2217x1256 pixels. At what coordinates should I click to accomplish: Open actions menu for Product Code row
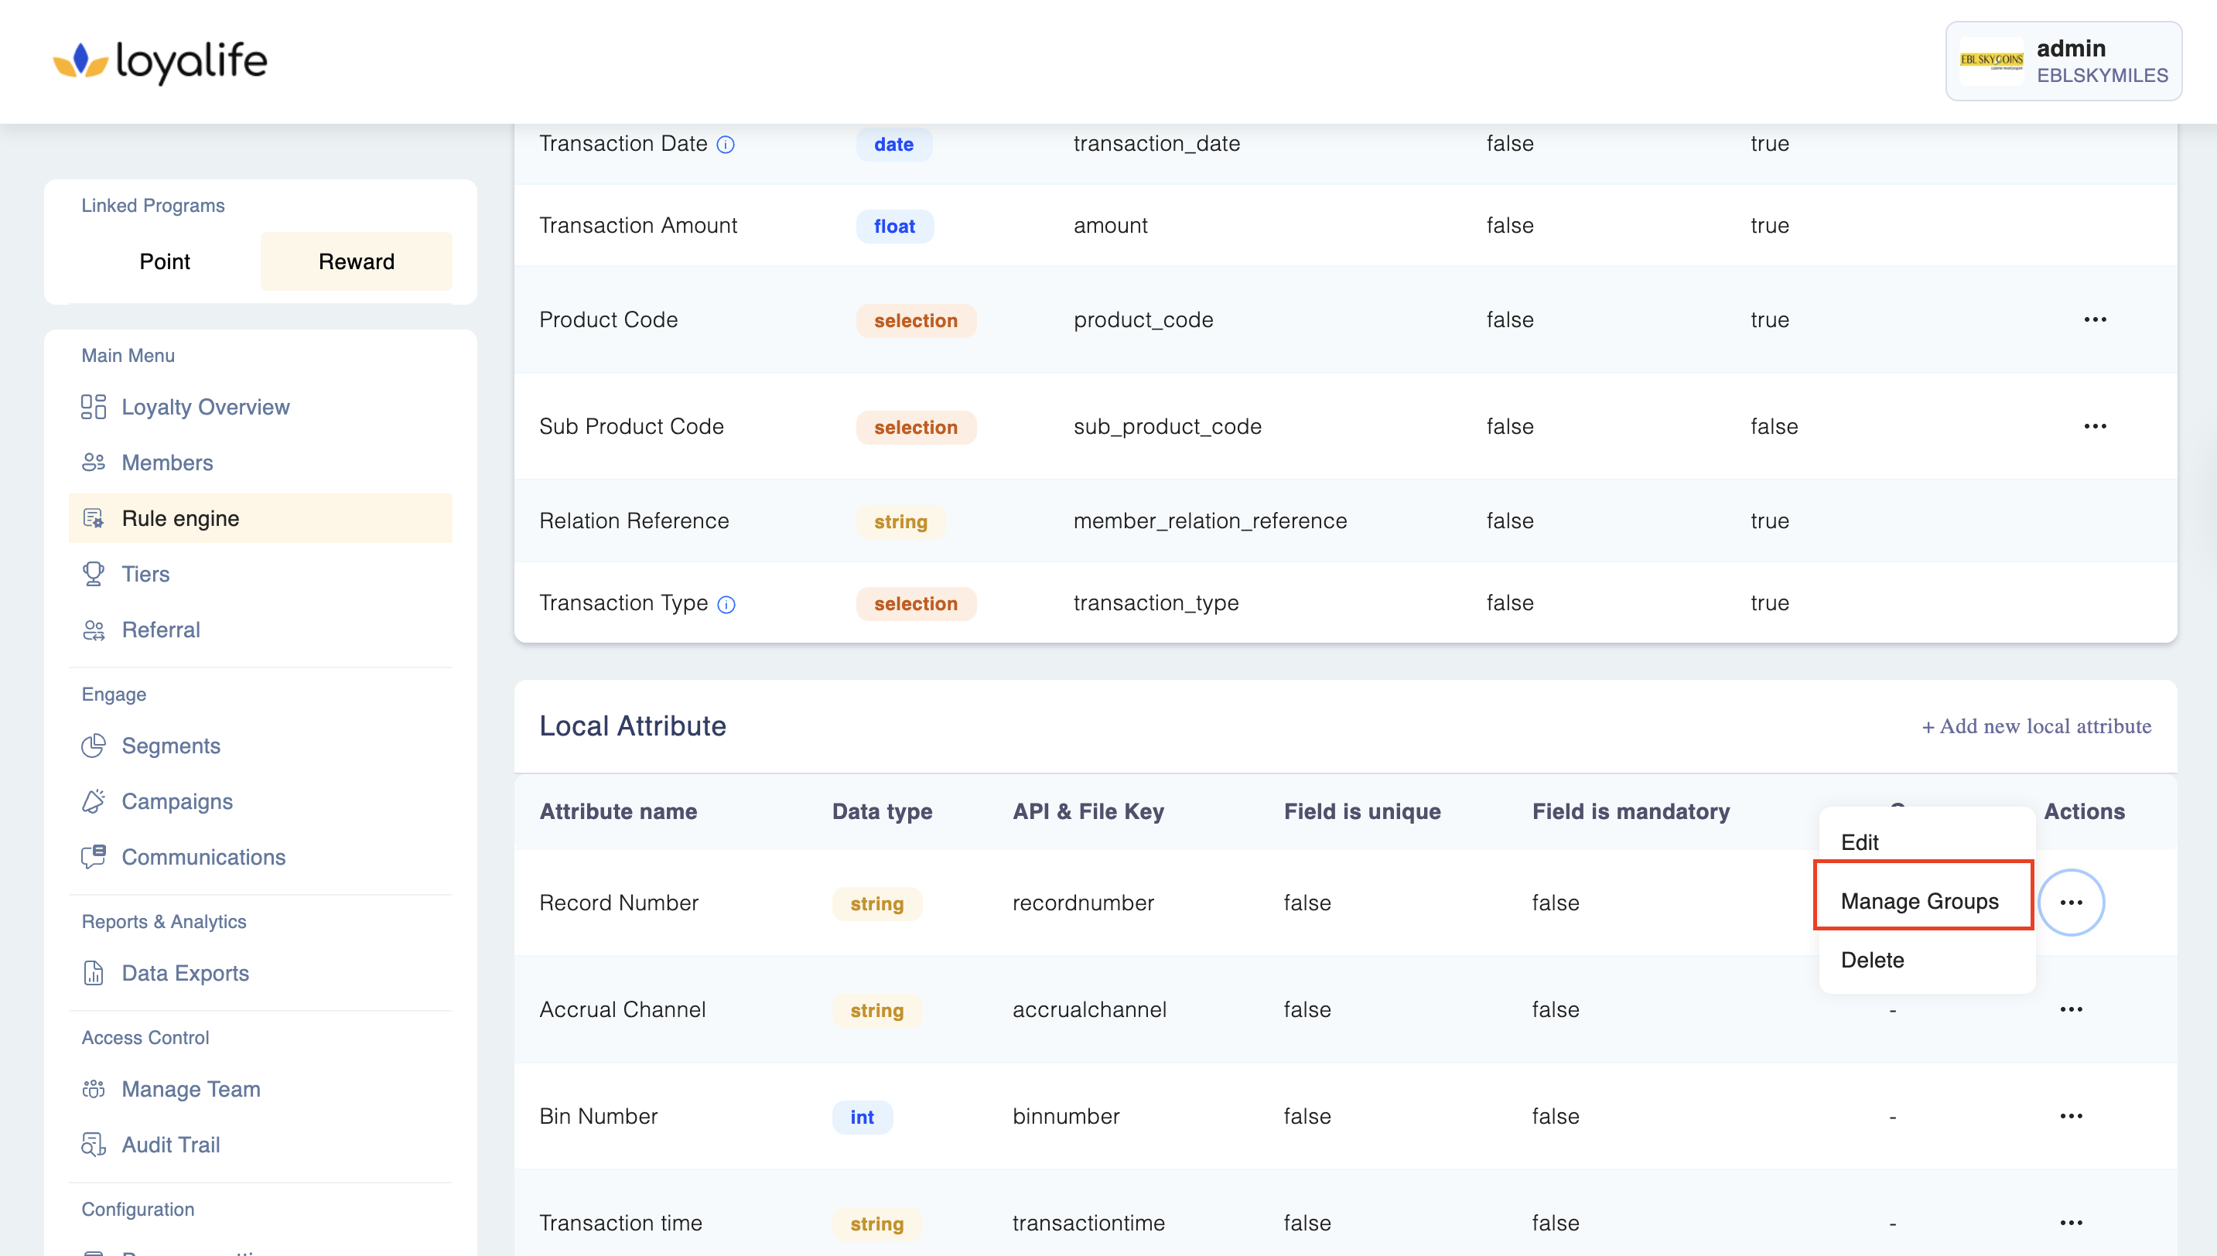tap(2096, 320)
